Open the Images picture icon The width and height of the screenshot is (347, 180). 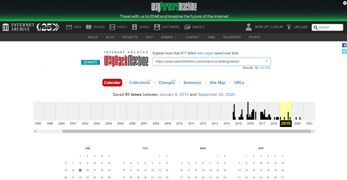tap(187, 27)
